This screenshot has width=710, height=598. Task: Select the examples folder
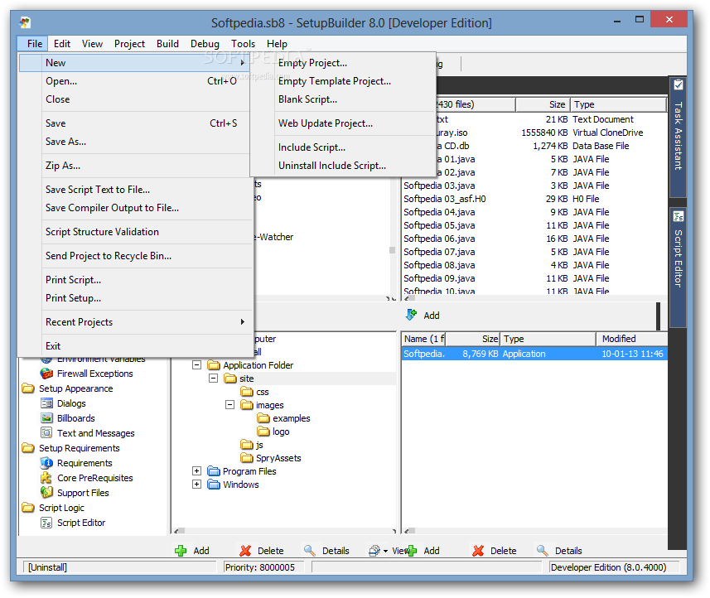[x=291, y=418]
